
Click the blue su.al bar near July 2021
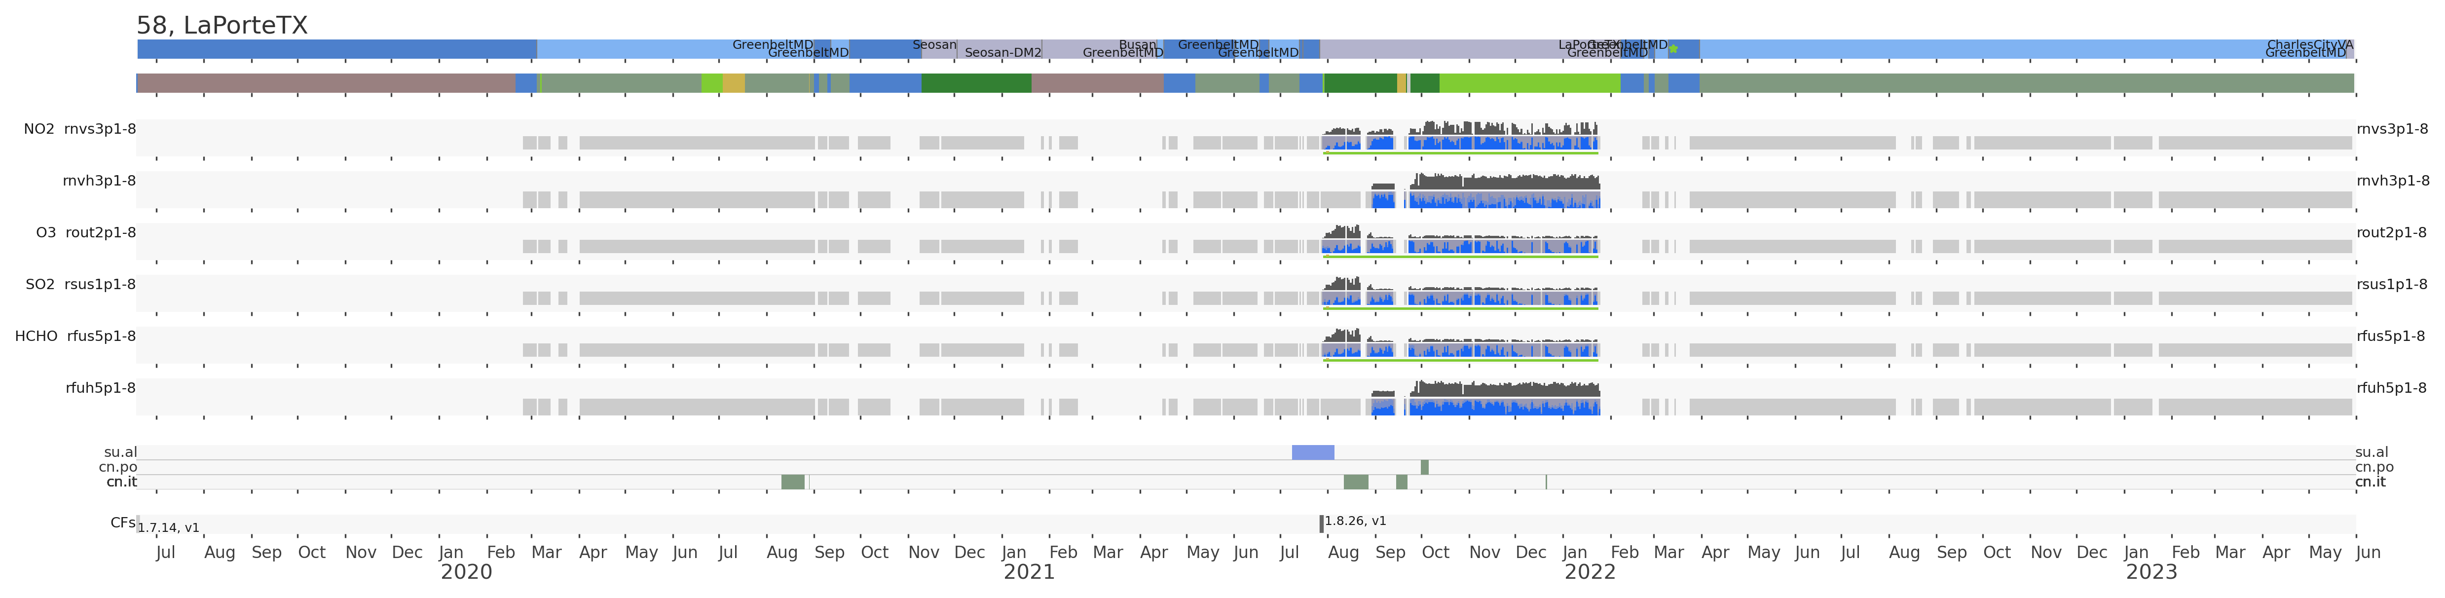[x=1313, y=452]
